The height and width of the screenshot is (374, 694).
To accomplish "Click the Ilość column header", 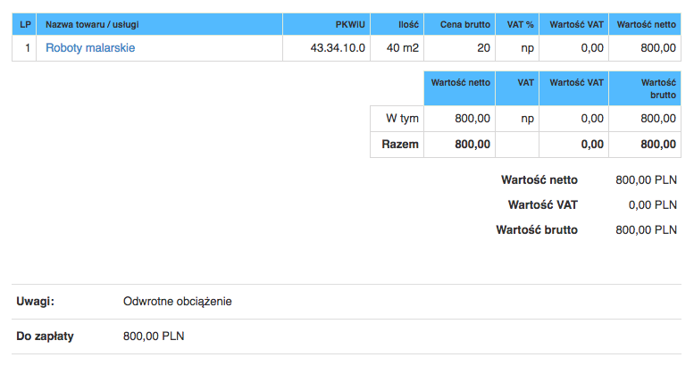I will [397, 24].
